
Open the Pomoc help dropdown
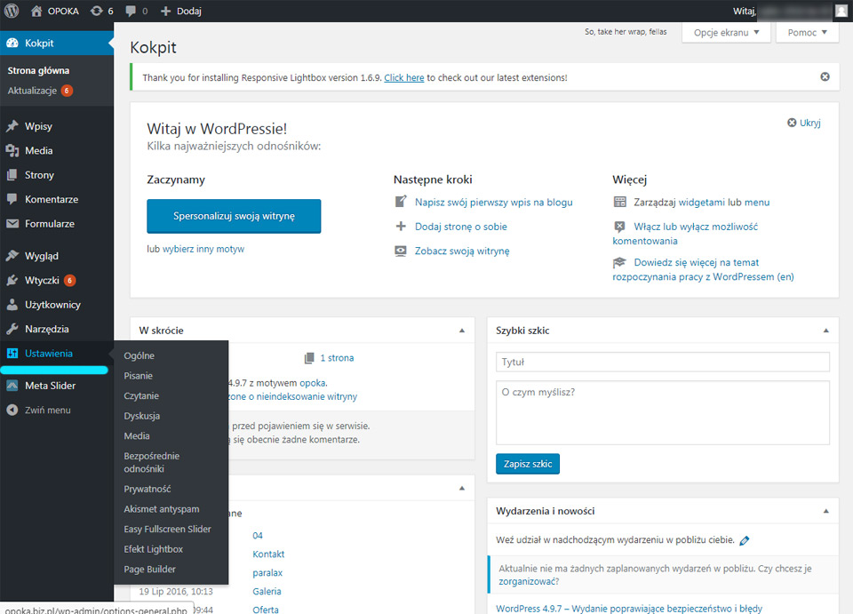point(808,33)
